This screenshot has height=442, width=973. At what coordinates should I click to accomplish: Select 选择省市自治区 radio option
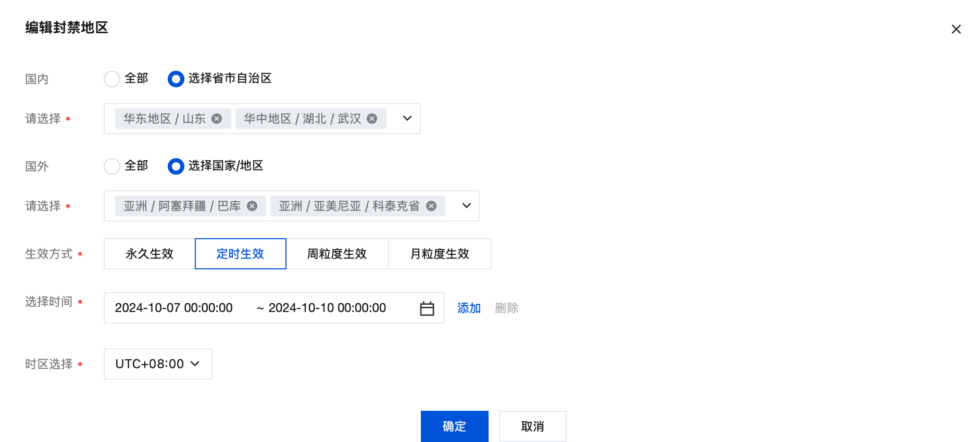pyautogui.click(x=176, y=79)
